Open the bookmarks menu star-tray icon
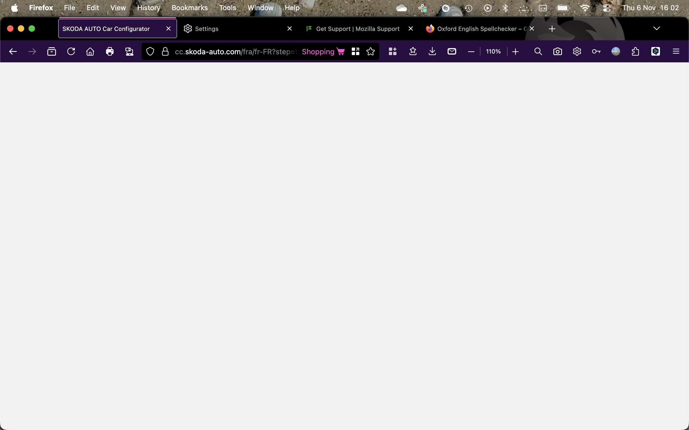The image size is (689, 430). tap(413, 52)
